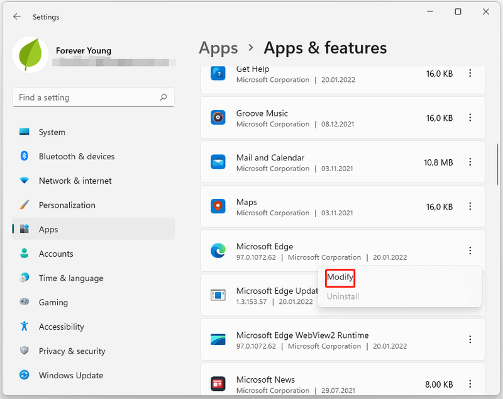Click the Get Help app icon
503x399 pixels.
(x=218, y=74)
